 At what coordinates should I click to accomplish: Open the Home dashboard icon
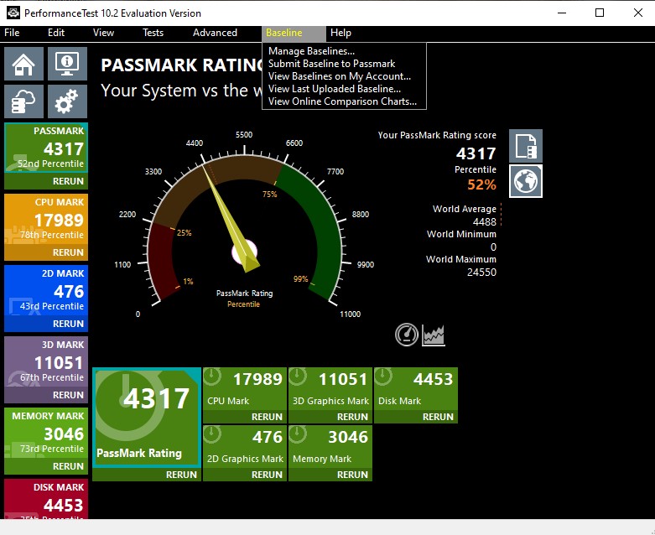pos(23,64)
